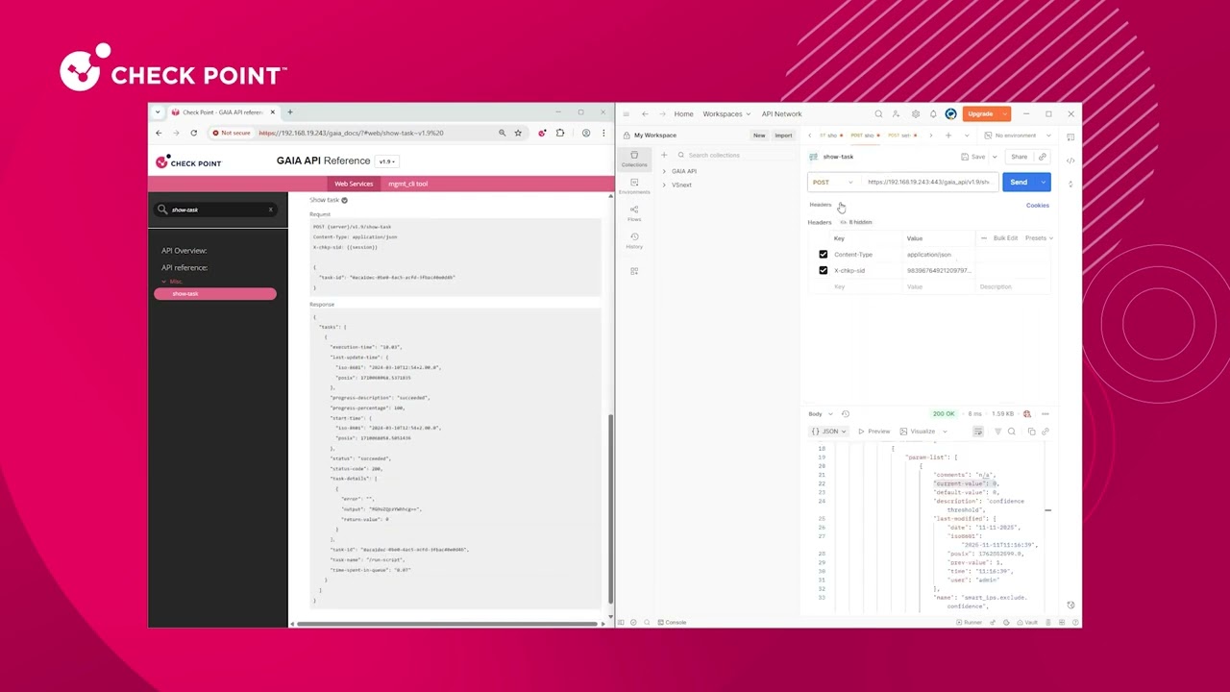Open History in Postman sidebar
Screen dimensions: 1230x692
[x=634, y=240]
